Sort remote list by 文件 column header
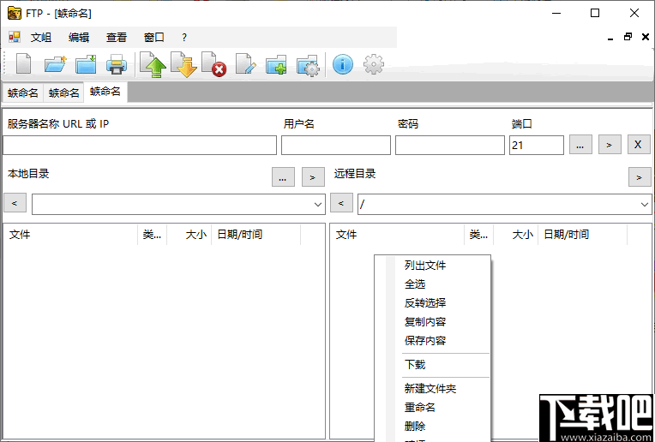The width and height of the screenshot is (655, 442). coord(397,235)
